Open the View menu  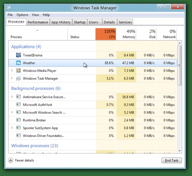tap(35, 15)
